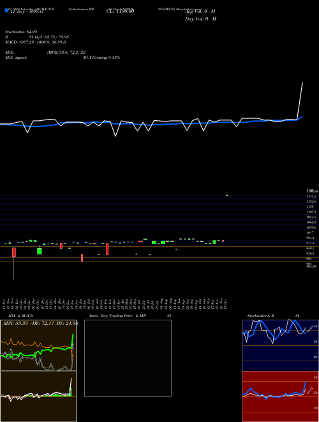Click the 'Day Vol: 0 M' label
319x422 pixels.
tap(200, 19)
